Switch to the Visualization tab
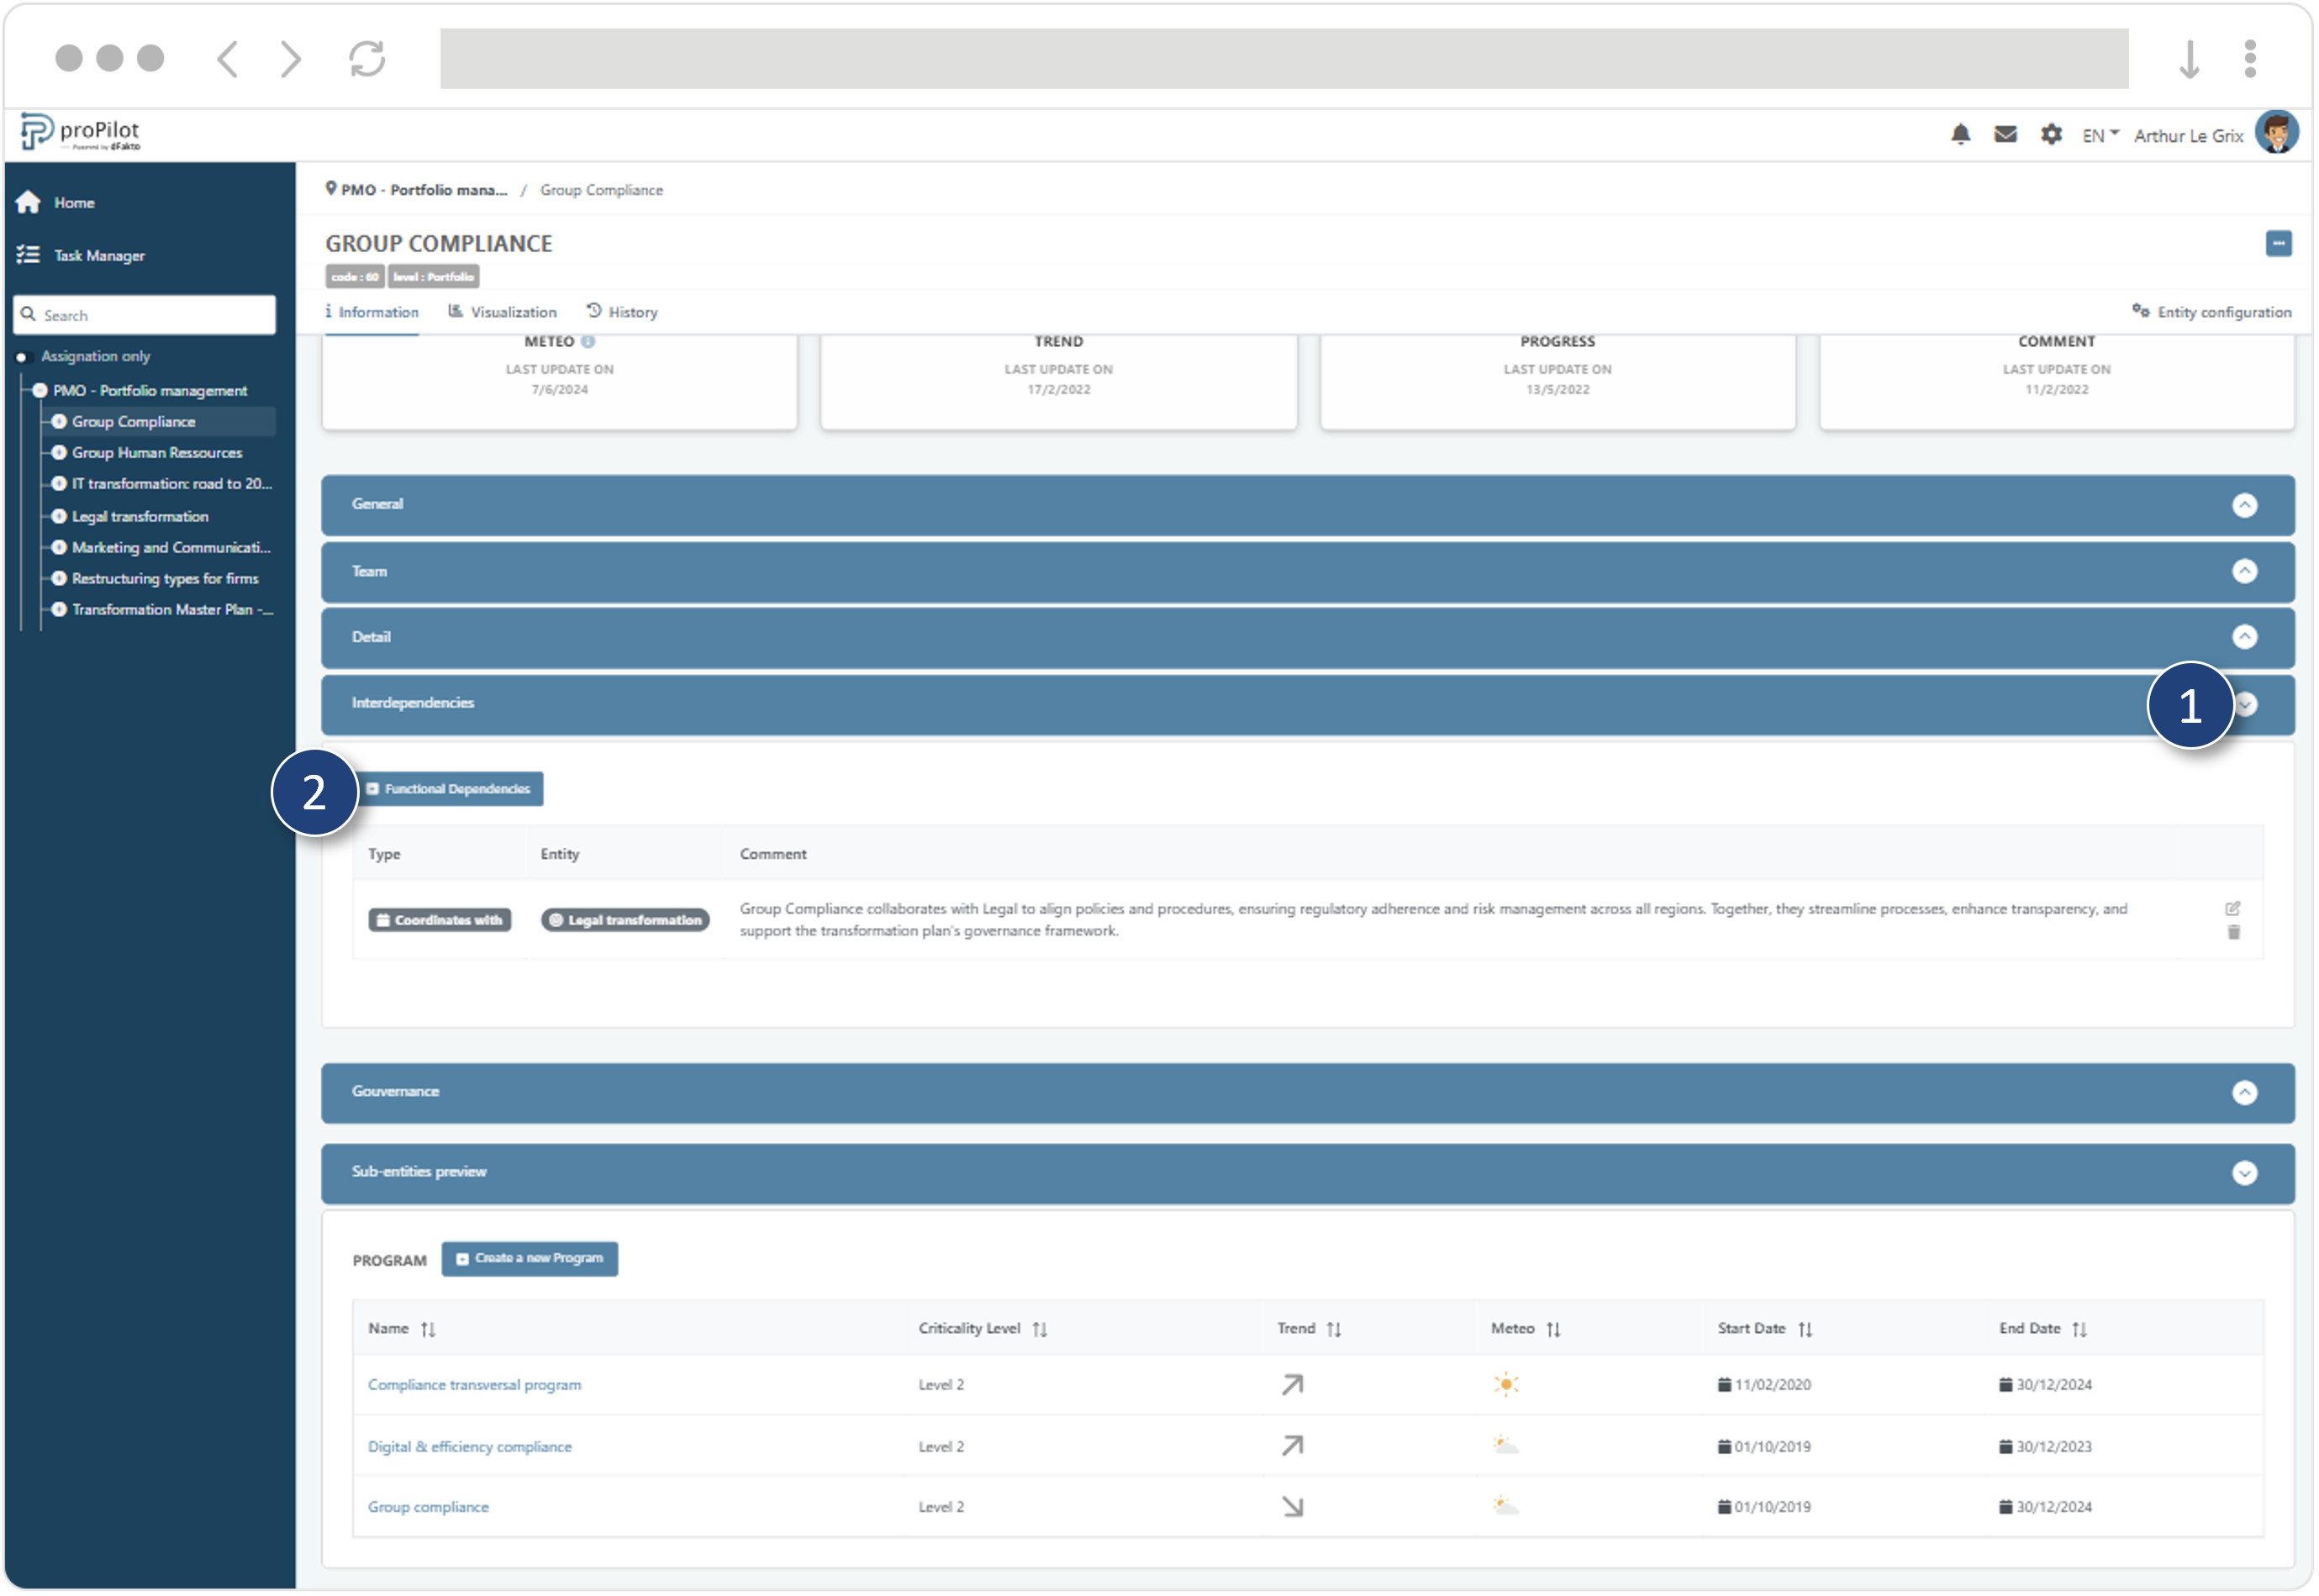 502,313
